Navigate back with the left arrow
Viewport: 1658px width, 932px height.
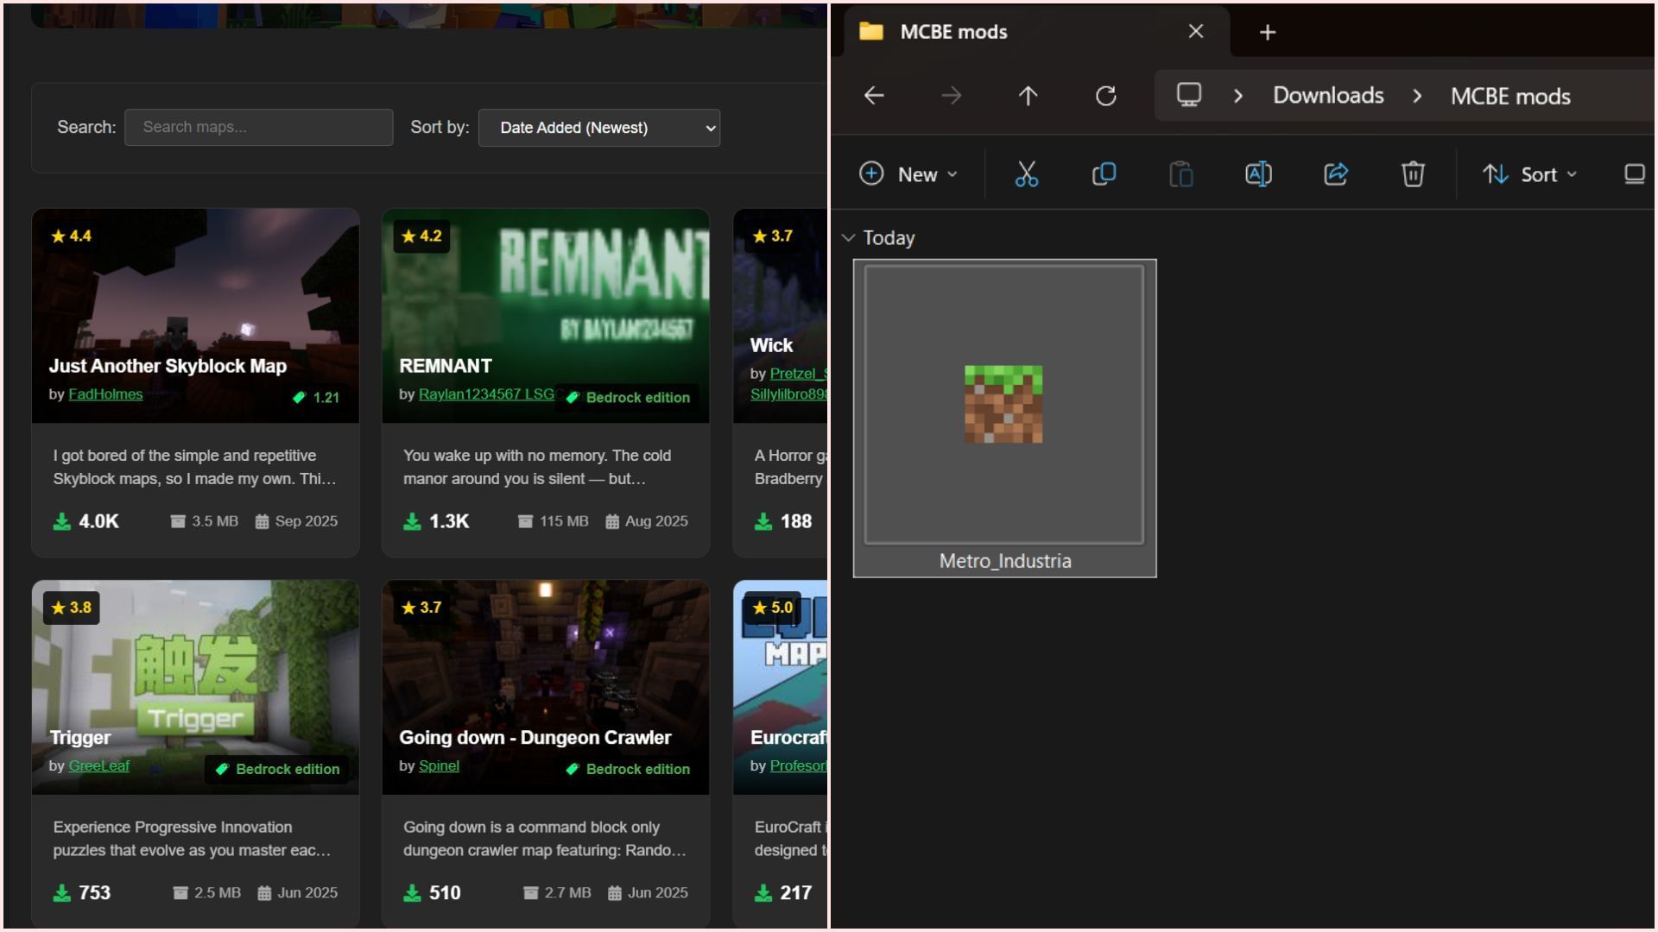pyautogui.click(x=874, y=96)
